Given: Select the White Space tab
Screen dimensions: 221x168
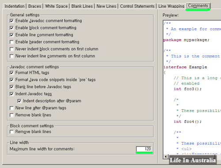Looking at the screenshot, I should (x=56, y=6).
